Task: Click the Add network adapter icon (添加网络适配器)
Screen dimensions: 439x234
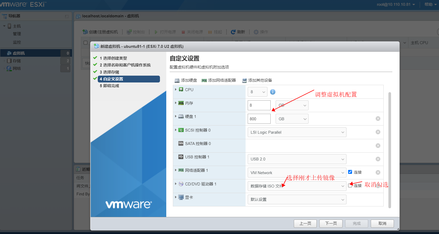Action: pyautogui.click(x=204, y=80)
